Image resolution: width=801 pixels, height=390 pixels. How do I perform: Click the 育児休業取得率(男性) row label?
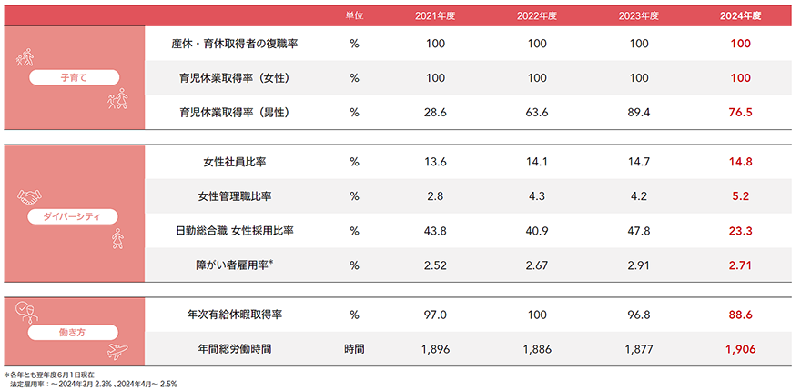235,113
